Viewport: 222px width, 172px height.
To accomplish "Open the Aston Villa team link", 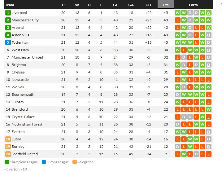I will [x=20, y=35].
